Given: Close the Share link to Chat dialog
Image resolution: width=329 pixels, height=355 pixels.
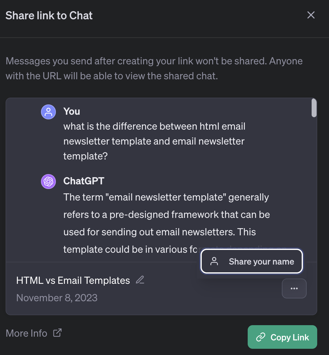Looking at the screenshot, I should pos(311,15).
